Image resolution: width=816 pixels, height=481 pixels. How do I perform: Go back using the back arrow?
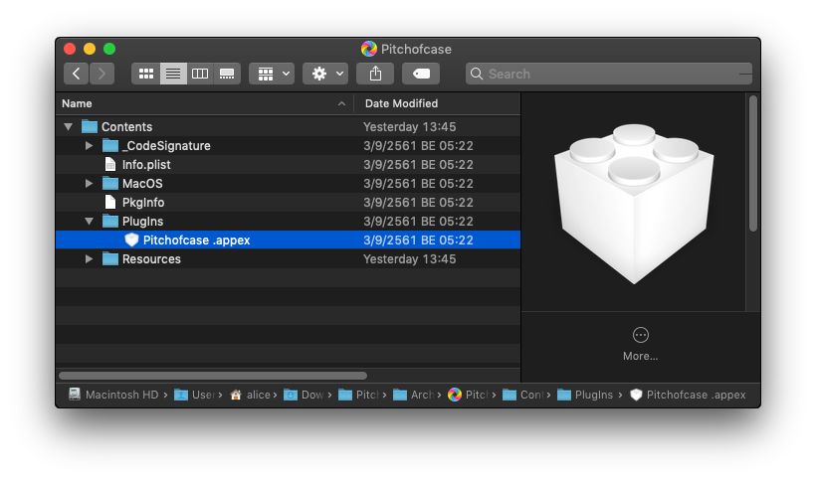pyautogui.click(x=77, y=74)
